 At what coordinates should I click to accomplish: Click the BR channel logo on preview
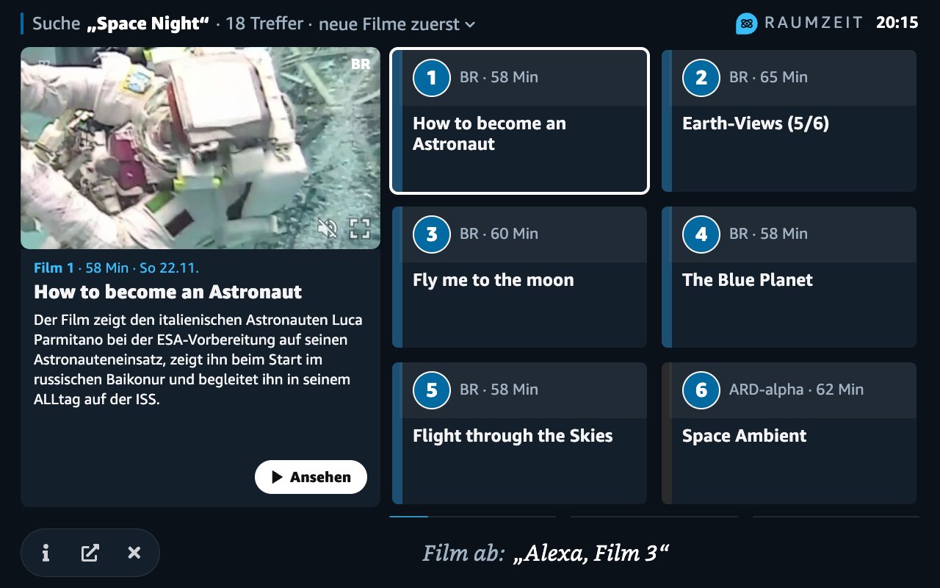point(361,64)
